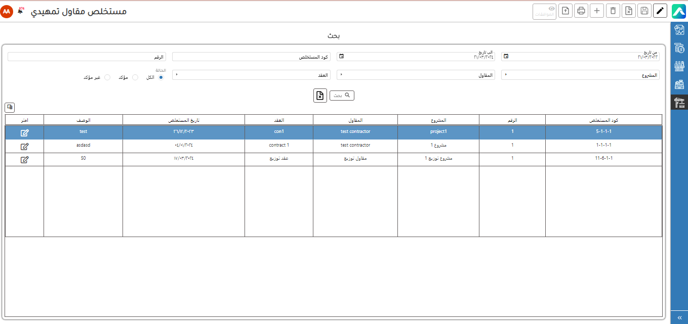The width and height of the screenshot is (688, 324).
Task: Click the Excel export icon beside search button
Action: click(320, 95)
